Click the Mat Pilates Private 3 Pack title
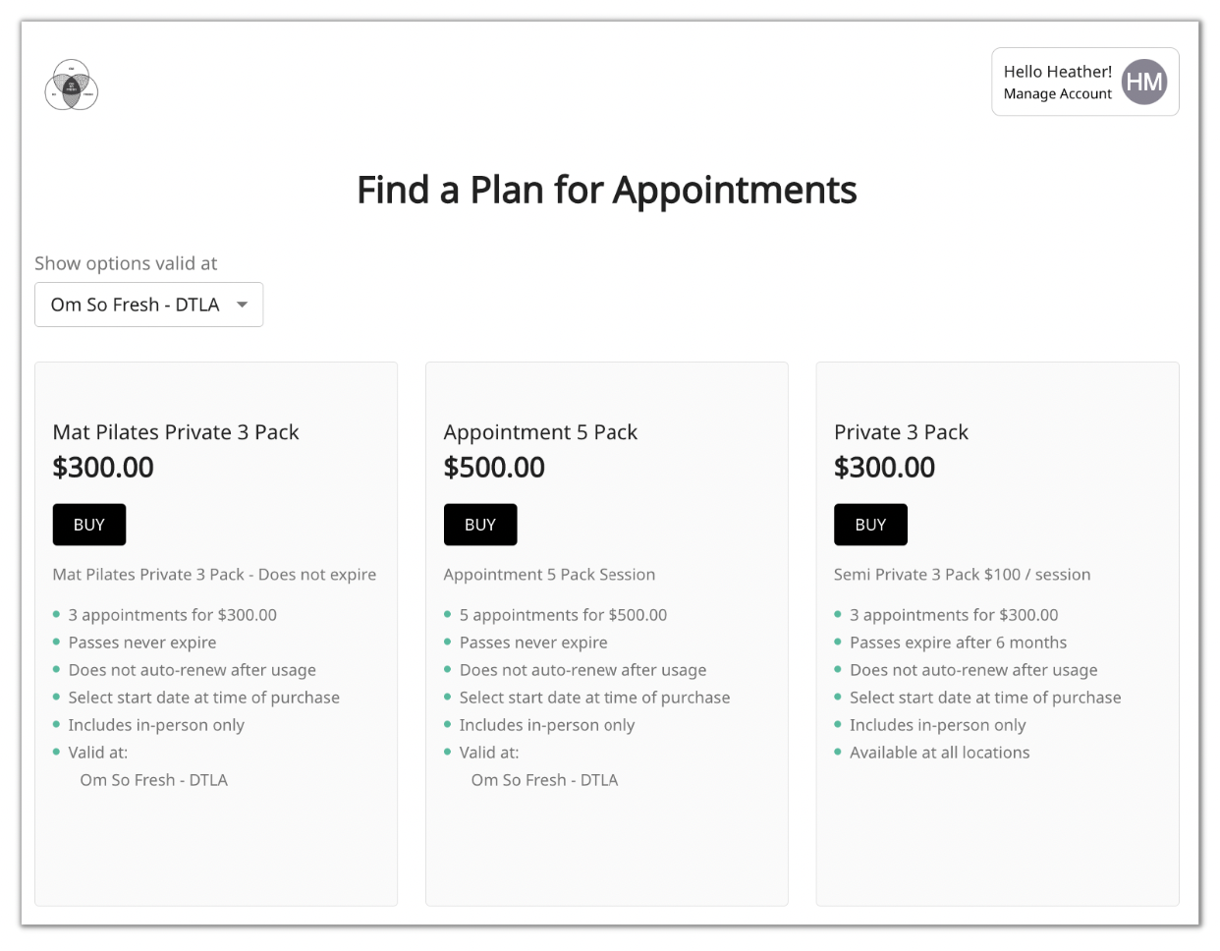The image size is (1220, 951). click(x=176, y=432)
